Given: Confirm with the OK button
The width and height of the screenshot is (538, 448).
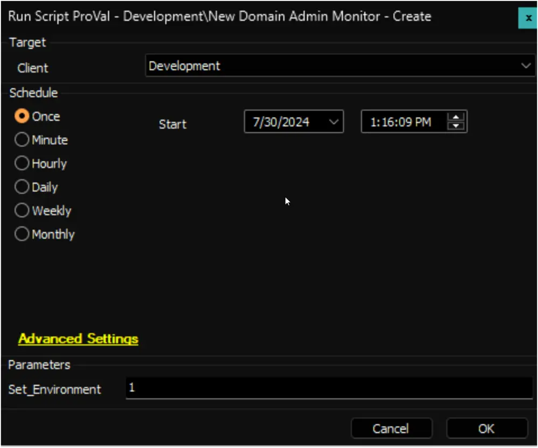Looking at the screenshot, I should 487,429.
